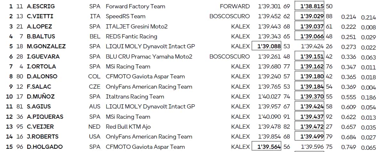Click rider name A.PIQUERAS
Image resolution: width=379 pixels, height=152 pixels.
(x=45, y=117)
